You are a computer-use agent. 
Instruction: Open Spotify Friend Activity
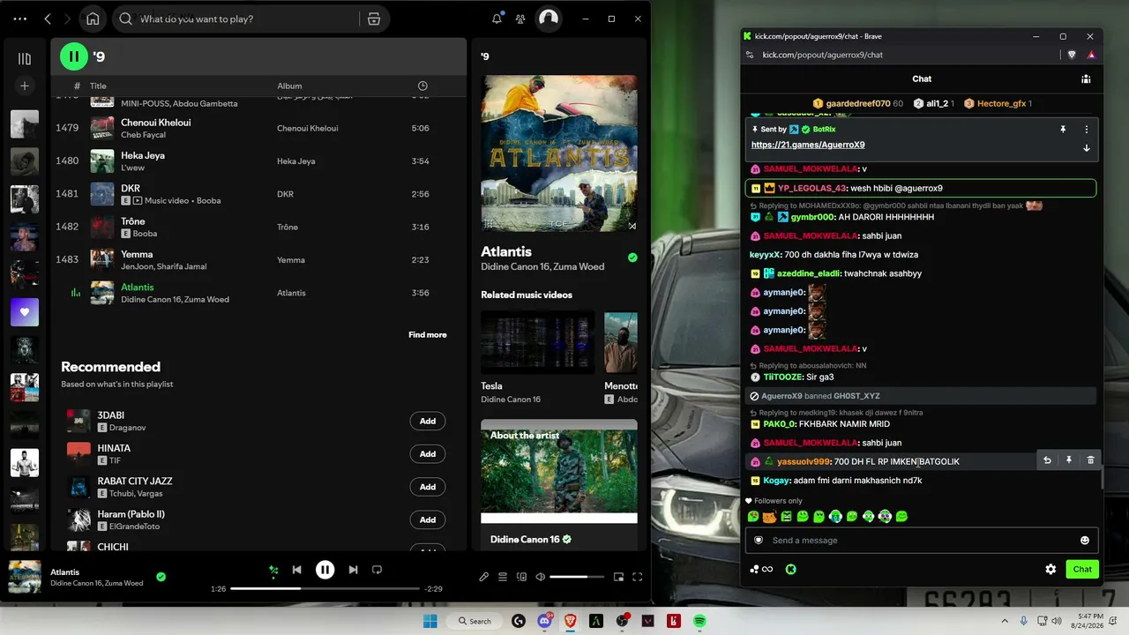coord(520,19)
